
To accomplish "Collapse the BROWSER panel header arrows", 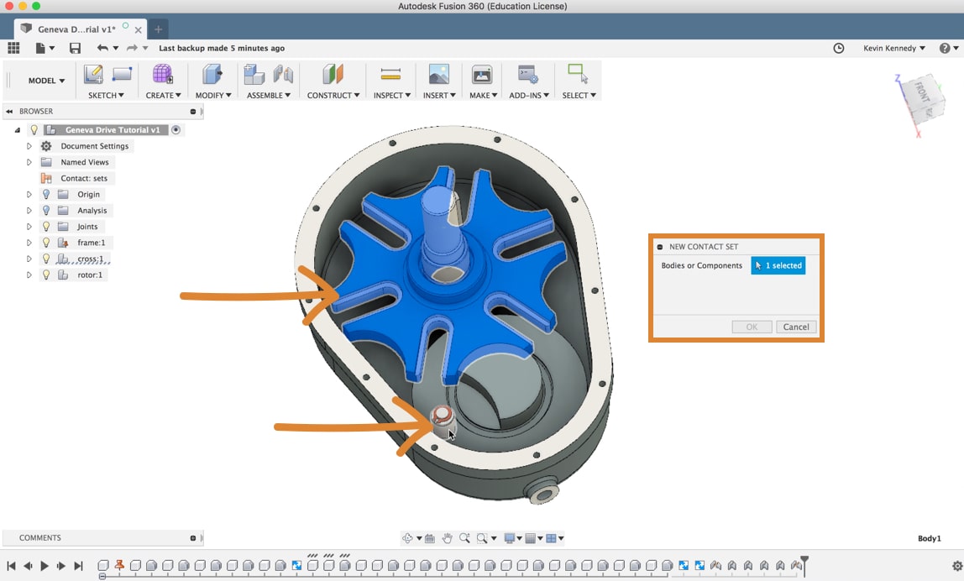I will point(8,110).
